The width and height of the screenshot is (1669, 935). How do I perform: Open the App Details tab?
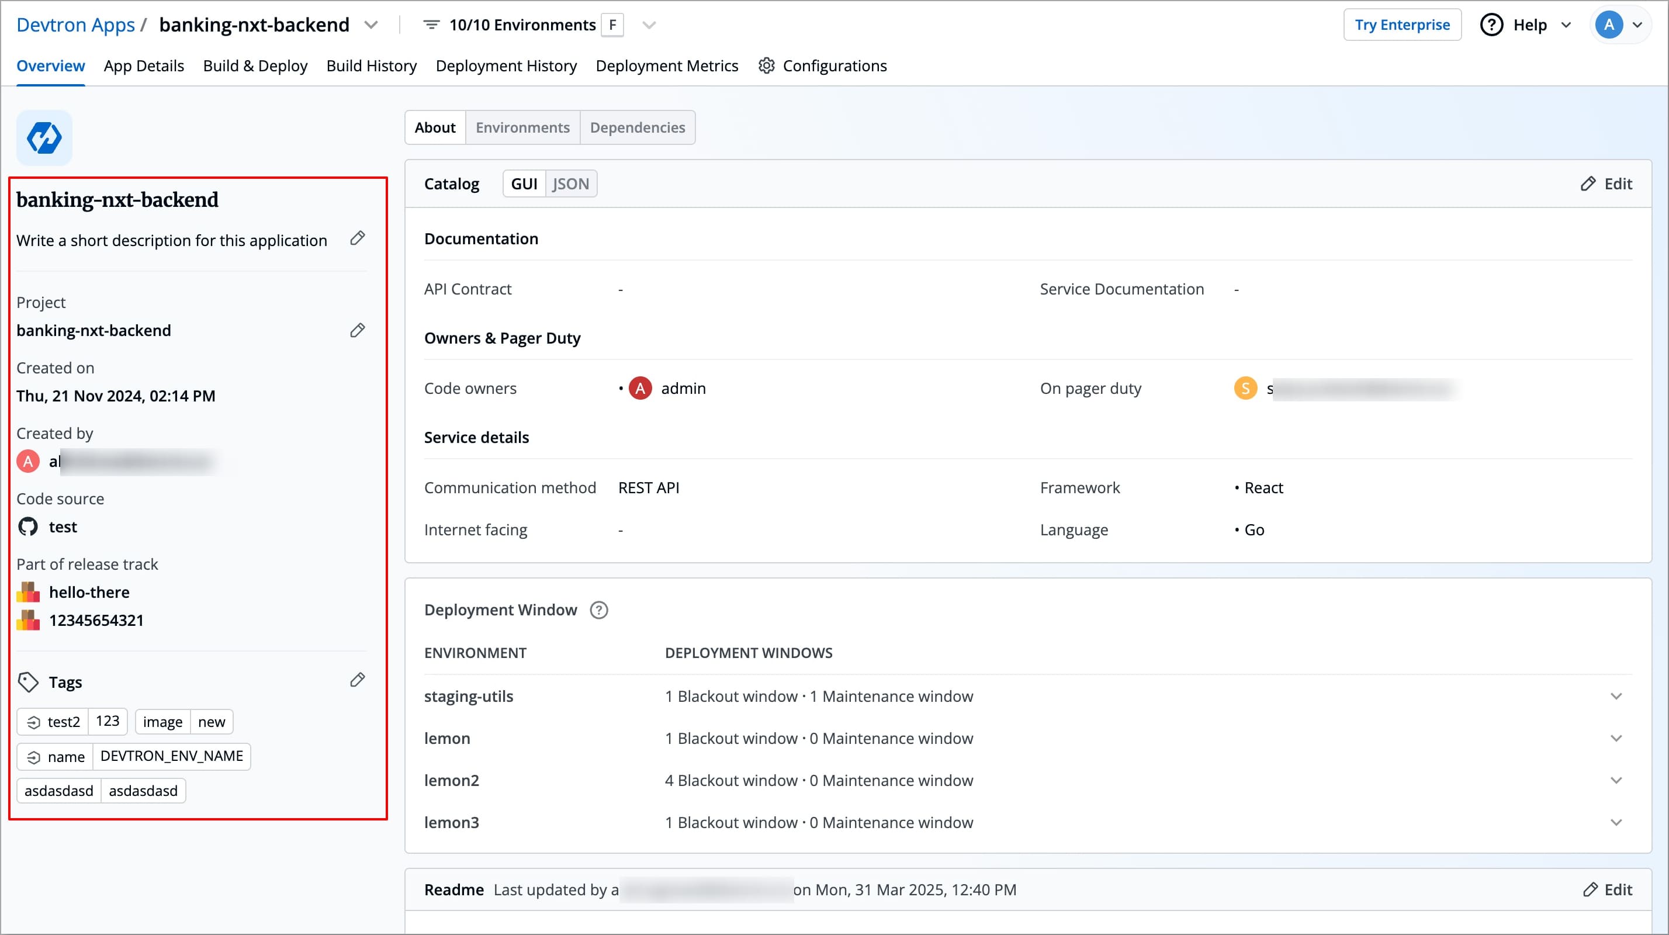pyautogui.click(x=144, y=65)
